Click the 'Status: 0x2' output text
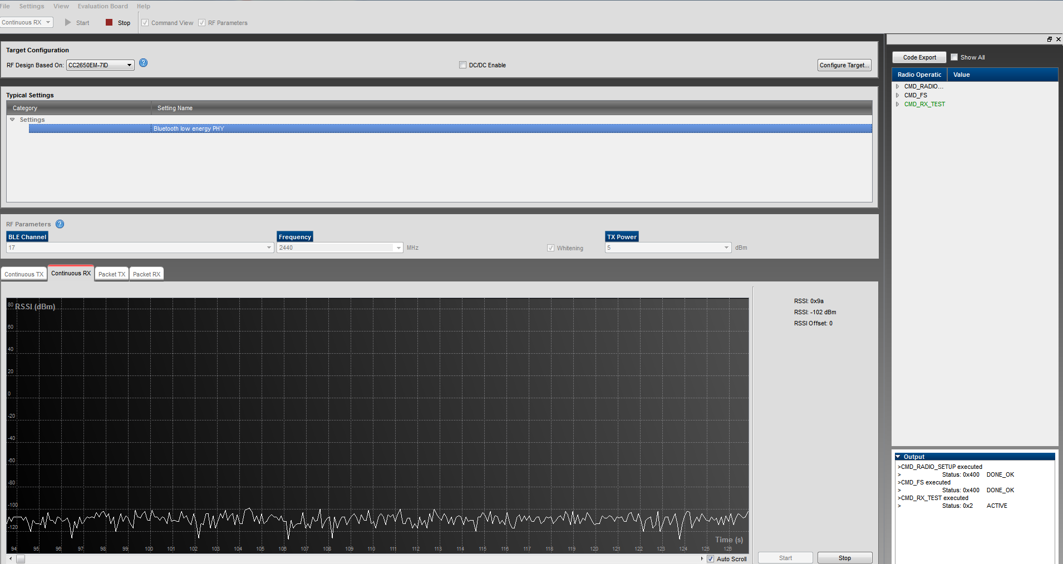 (957, 506)
